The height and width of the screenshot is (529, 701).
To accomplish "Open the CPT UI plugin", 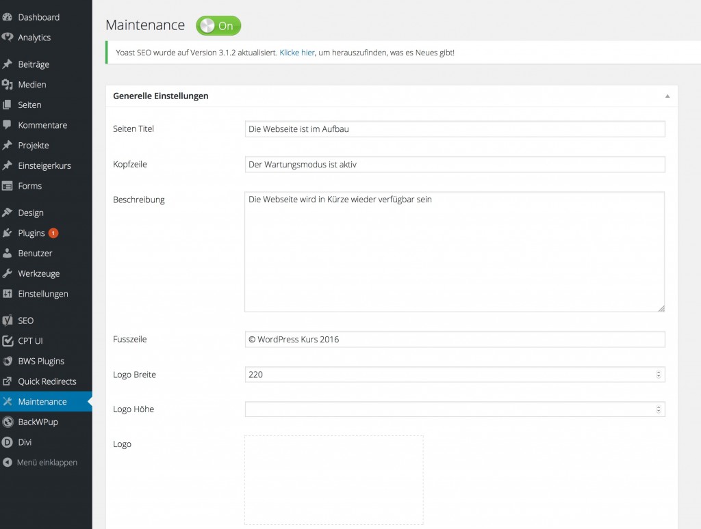I will (x=31, y=340).
